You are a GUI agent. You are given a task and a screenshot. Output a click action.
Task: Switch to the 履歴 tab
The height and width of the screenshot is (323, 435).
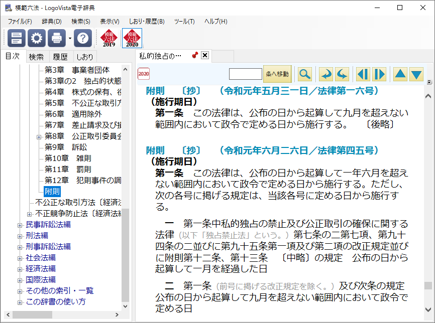click(x=60, y=57)
